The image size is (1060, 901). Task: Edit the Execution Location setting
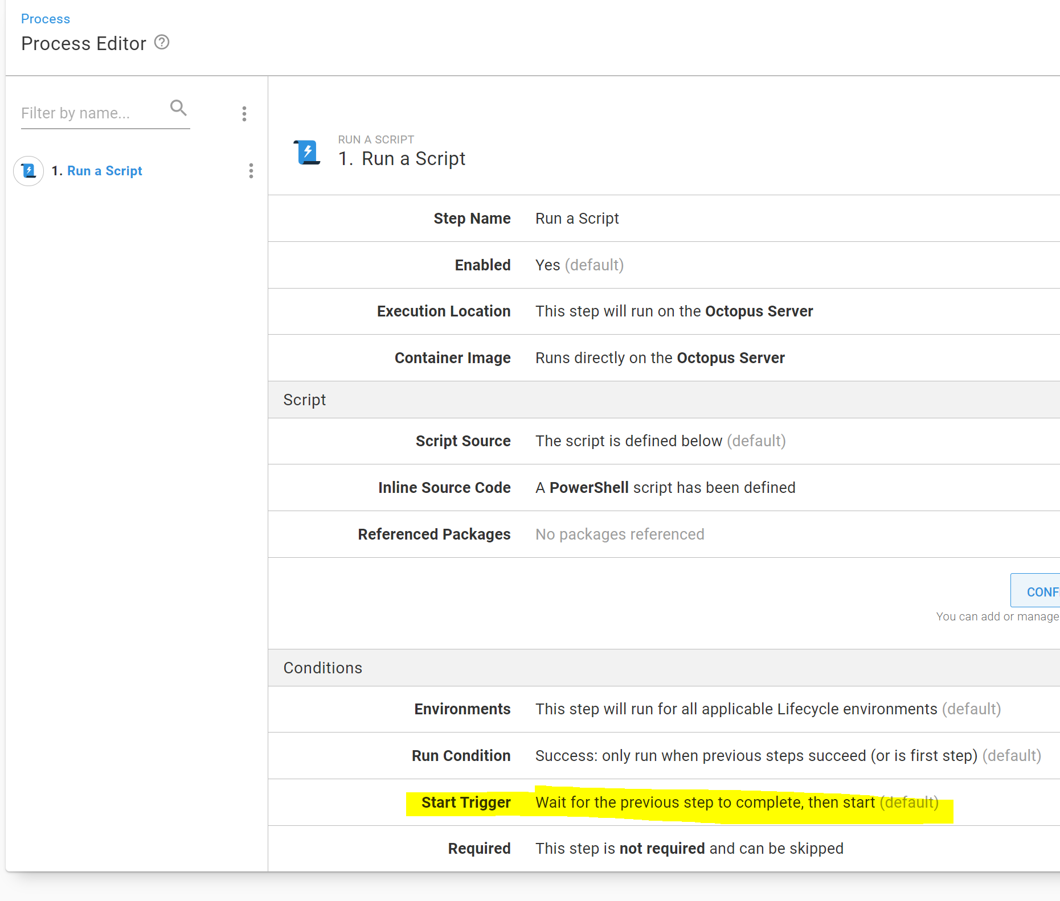pos(674,311)
